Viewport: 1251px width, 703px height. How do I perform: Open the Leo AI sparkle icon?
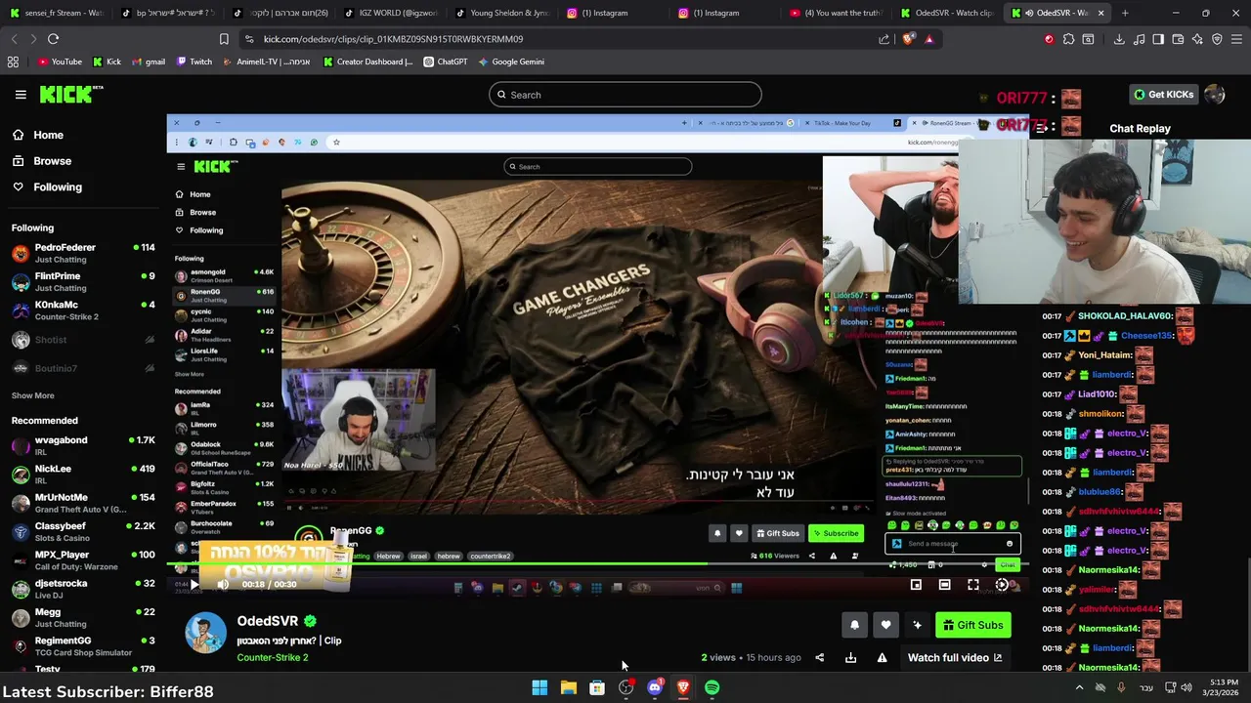(x=1197, y=39)
